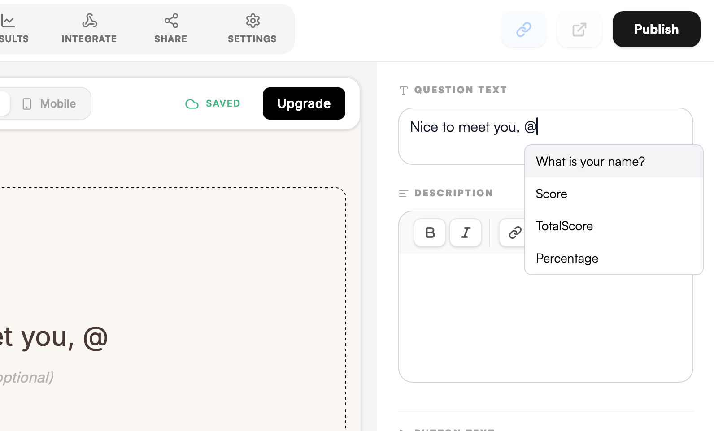714x431 pixels.
Task: Click the copy link icon button
Action: 523,30
